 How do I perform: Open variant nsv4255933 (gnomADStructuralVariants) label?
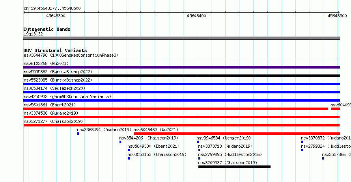click(x=67, y=97)
